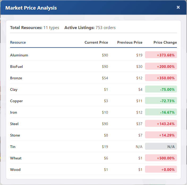Screen dimensions: 187x185
Task: Click the Resource column header
Action: click(x=18, y=42)
